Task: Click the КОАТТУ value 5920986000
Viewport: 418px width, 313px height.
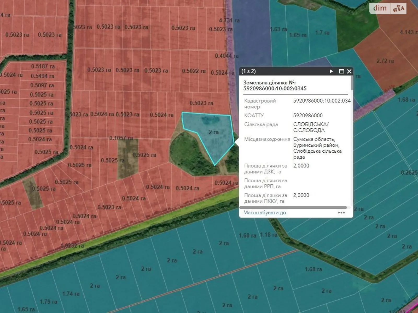Action: (x=308, y=116)
